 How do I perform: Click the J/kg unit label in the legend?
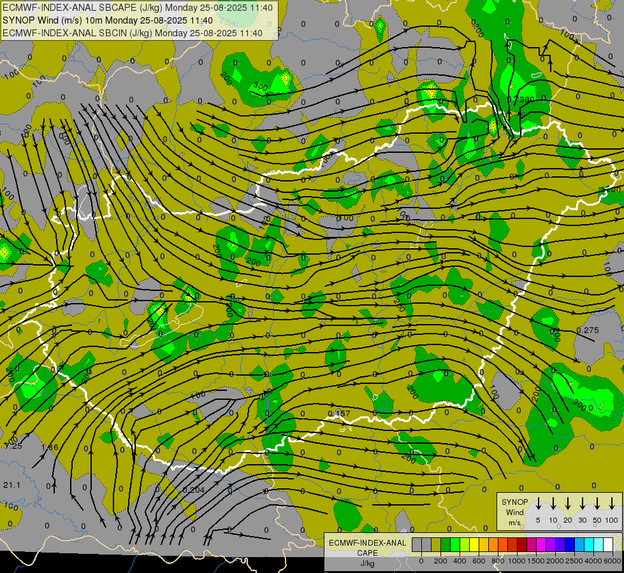click(x=367, y=563)
